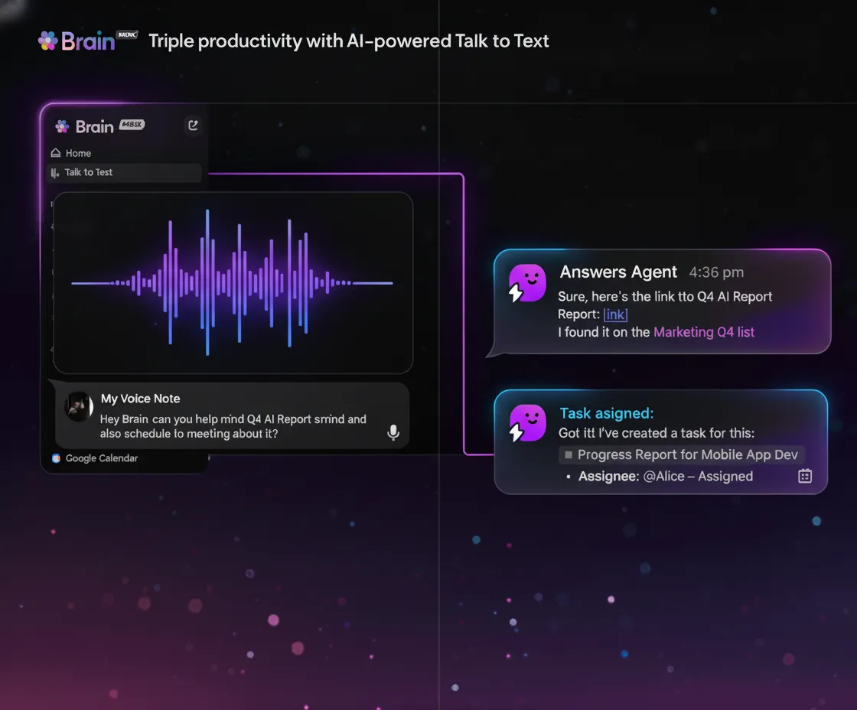Viewport: 857px width, 710px height.
Task: Open the link in the Answers Agent reply
Action: 615,314
